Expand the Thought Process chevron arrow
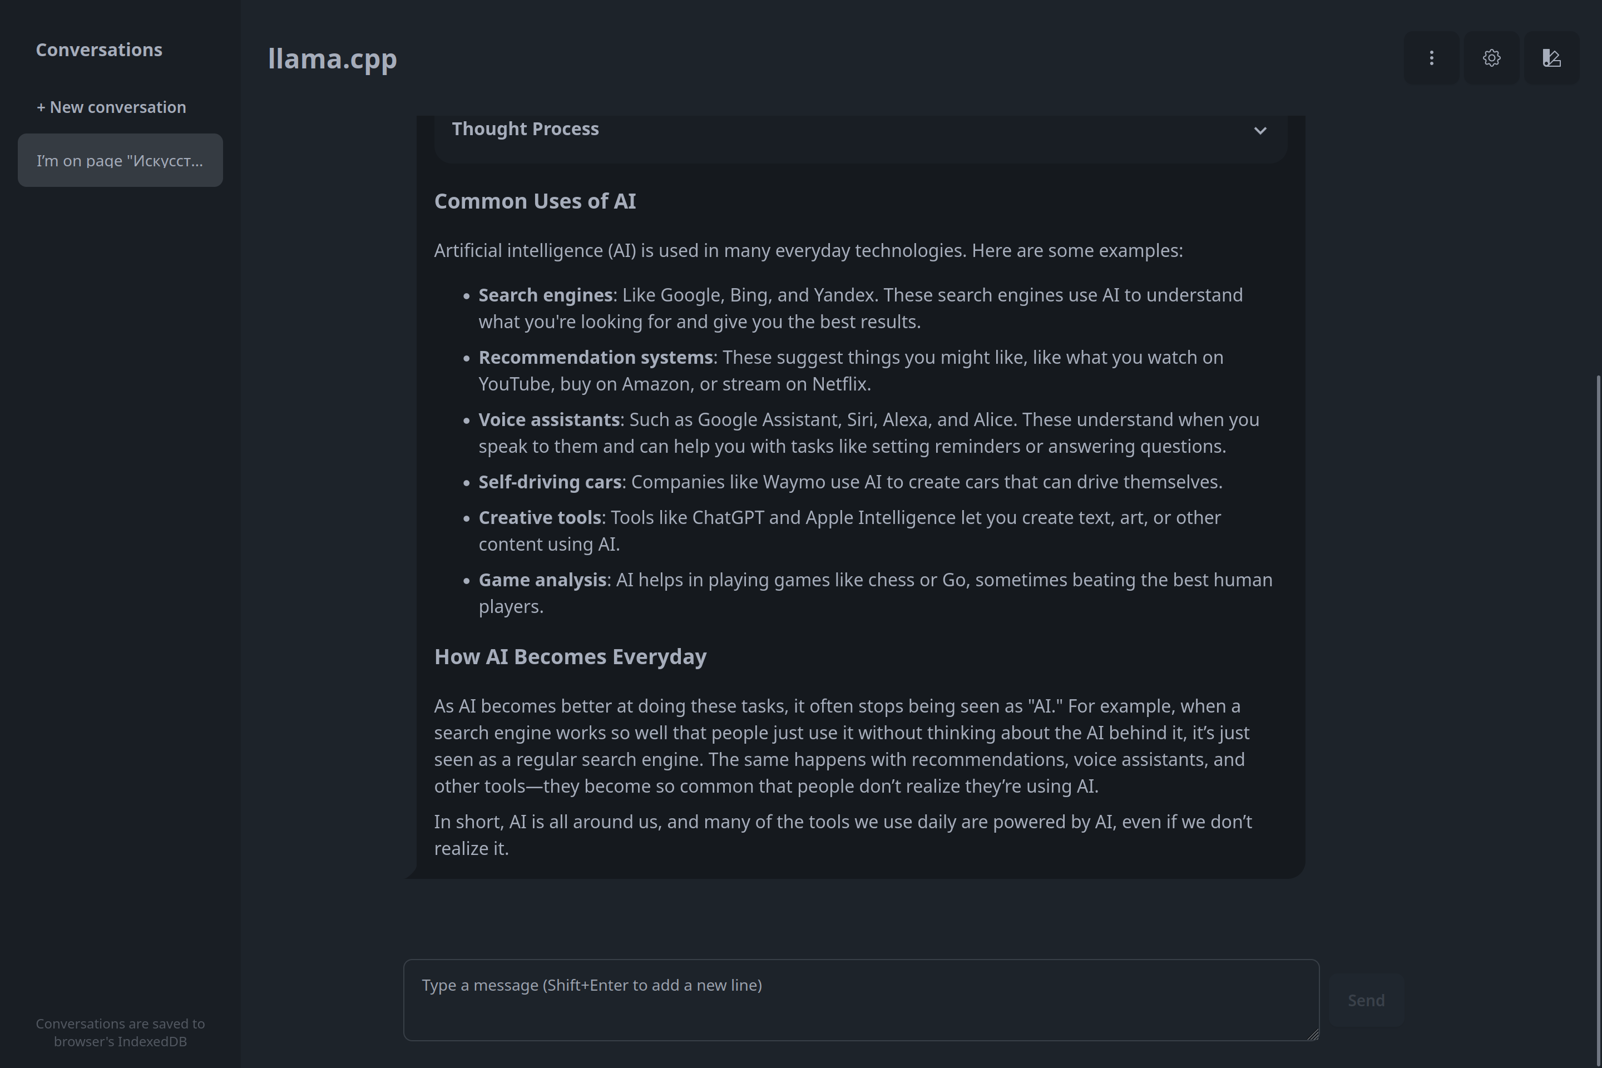Viewport: 1602px width, 1068px height. click(1259, 130)
